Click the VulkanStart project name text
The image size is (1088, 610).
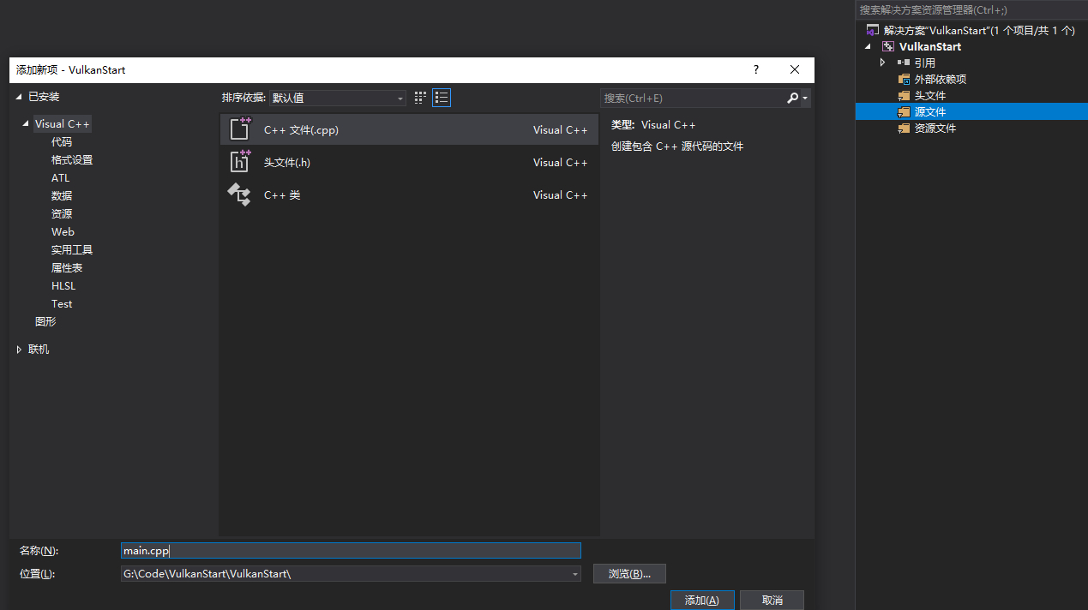pyautogui.click(x=930, y=46)
